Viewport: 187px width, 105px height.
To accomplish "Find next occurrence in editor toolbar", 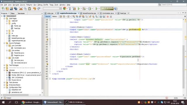I will click(80, 17).
